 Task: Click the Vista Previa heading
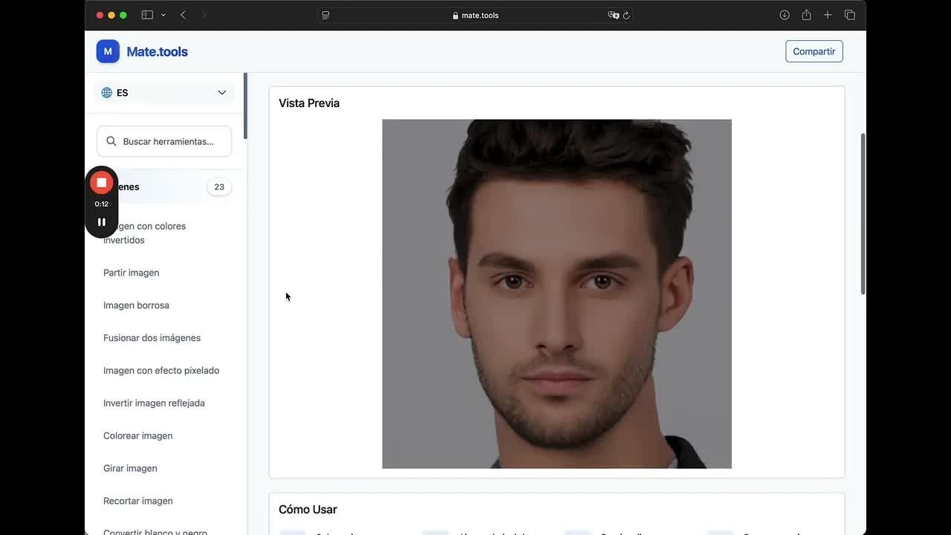[309, 103]
